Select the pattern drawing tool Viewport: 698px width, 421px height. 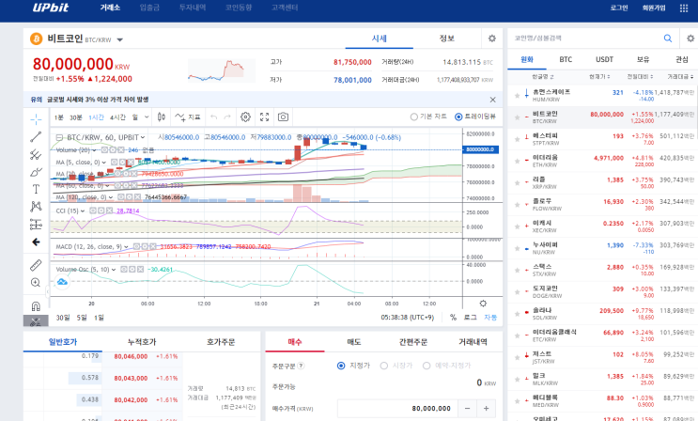point(36,206)
